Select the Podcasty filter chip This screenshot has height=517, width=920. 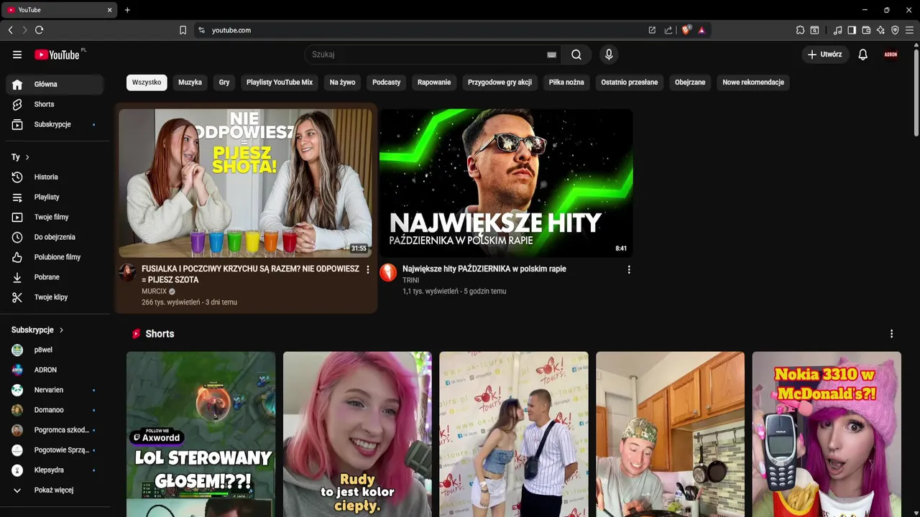tap(386, 83)
